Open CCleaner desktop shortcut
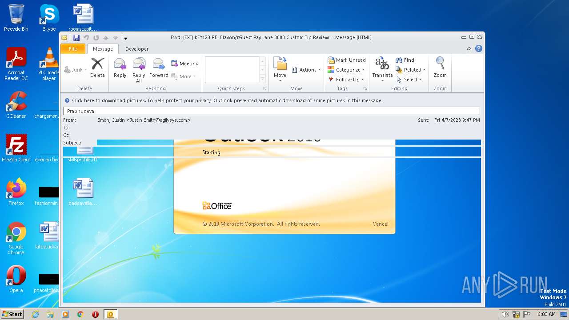This screenshot has width=569, height=320. click(x=16, y=105)
